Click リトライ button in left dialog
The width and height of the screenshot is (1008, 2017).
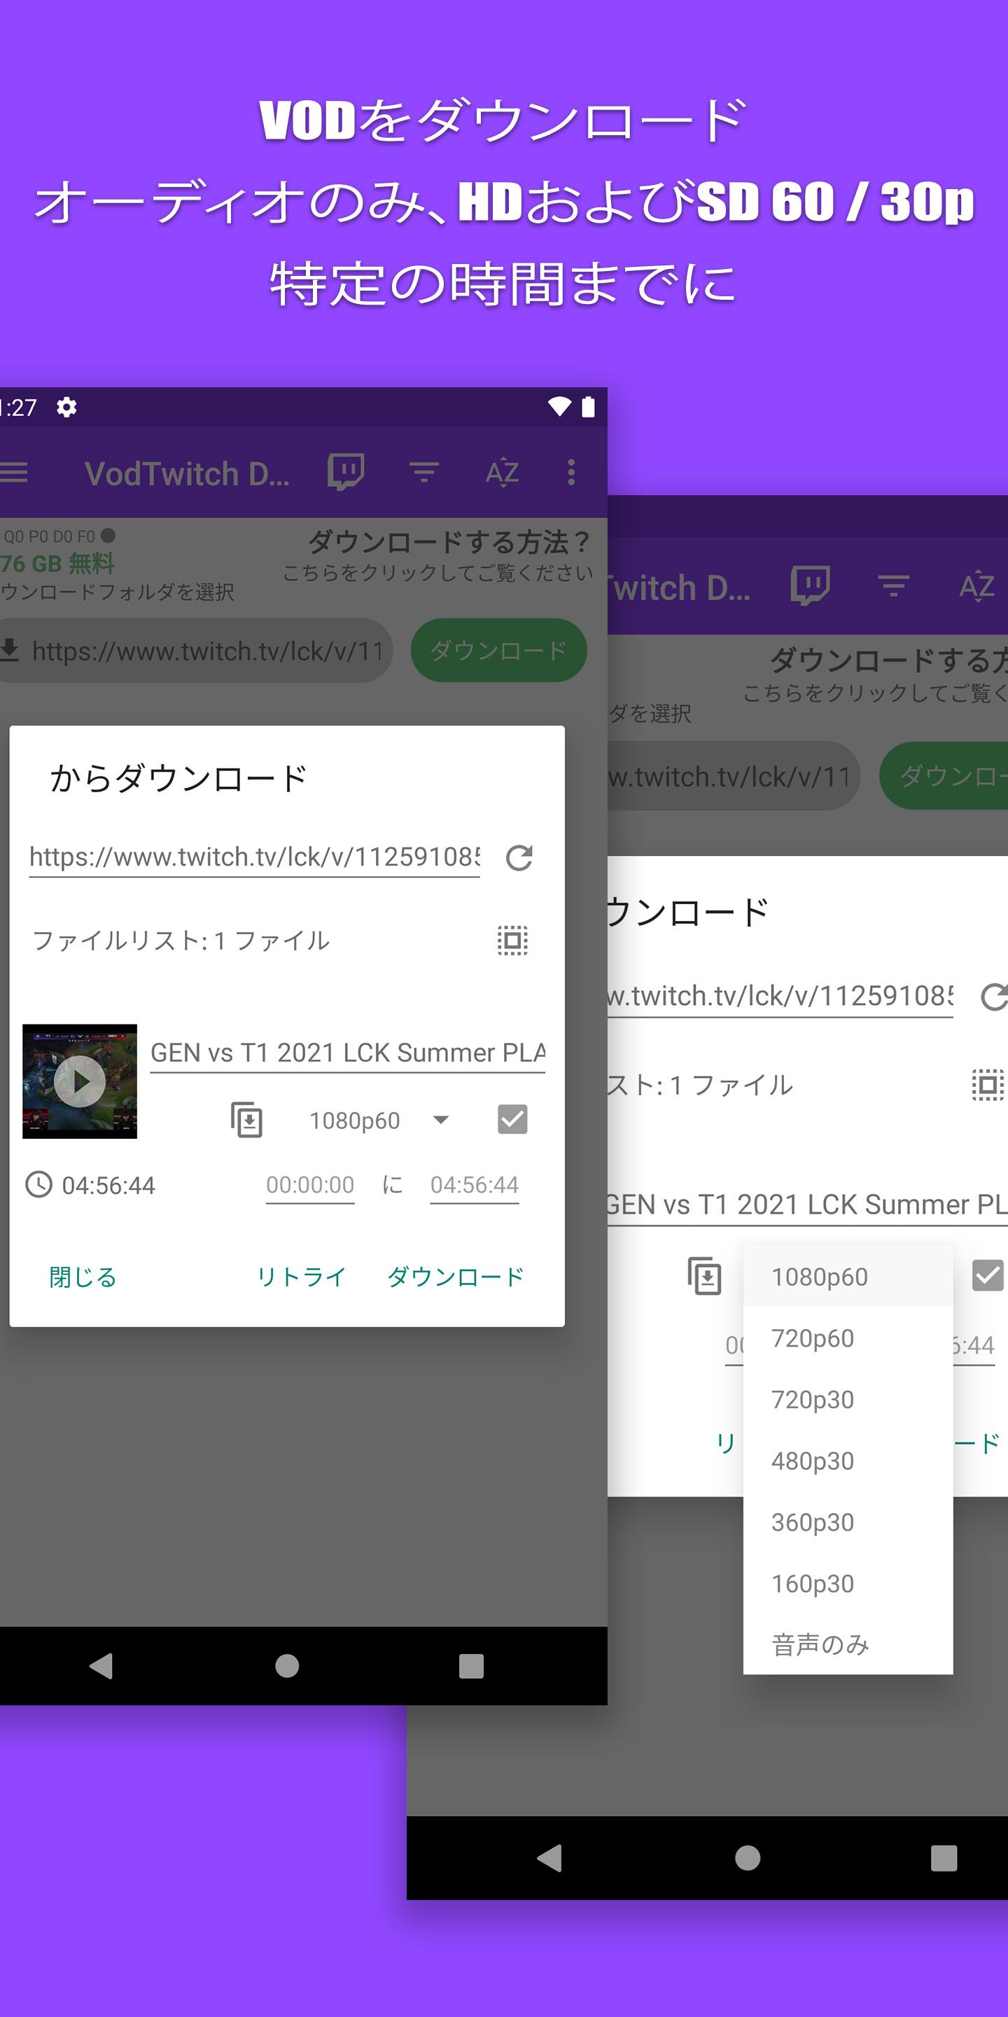[x=301, y=1277]
